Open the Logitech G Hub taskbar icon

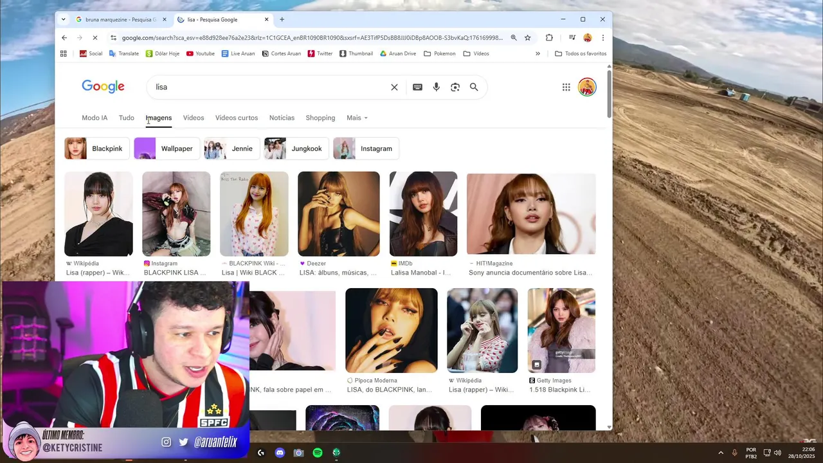click(260, 453)
